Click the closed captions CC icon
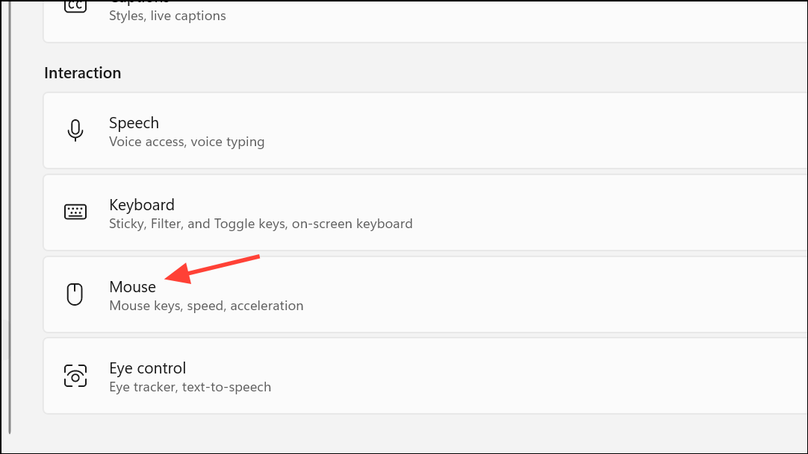Viewport: 808px width, 454px height. (75, 6)
